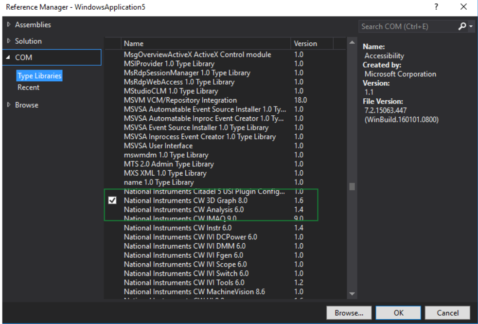Select MSVSA User Interface row
The image size is (478, 324).
(226, 146)
